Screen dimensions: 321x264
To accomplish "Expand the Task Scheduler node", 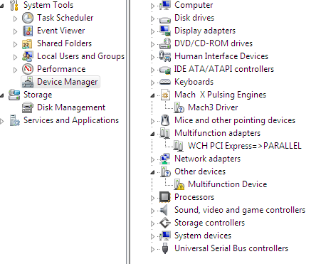I will tap(15, 19).
